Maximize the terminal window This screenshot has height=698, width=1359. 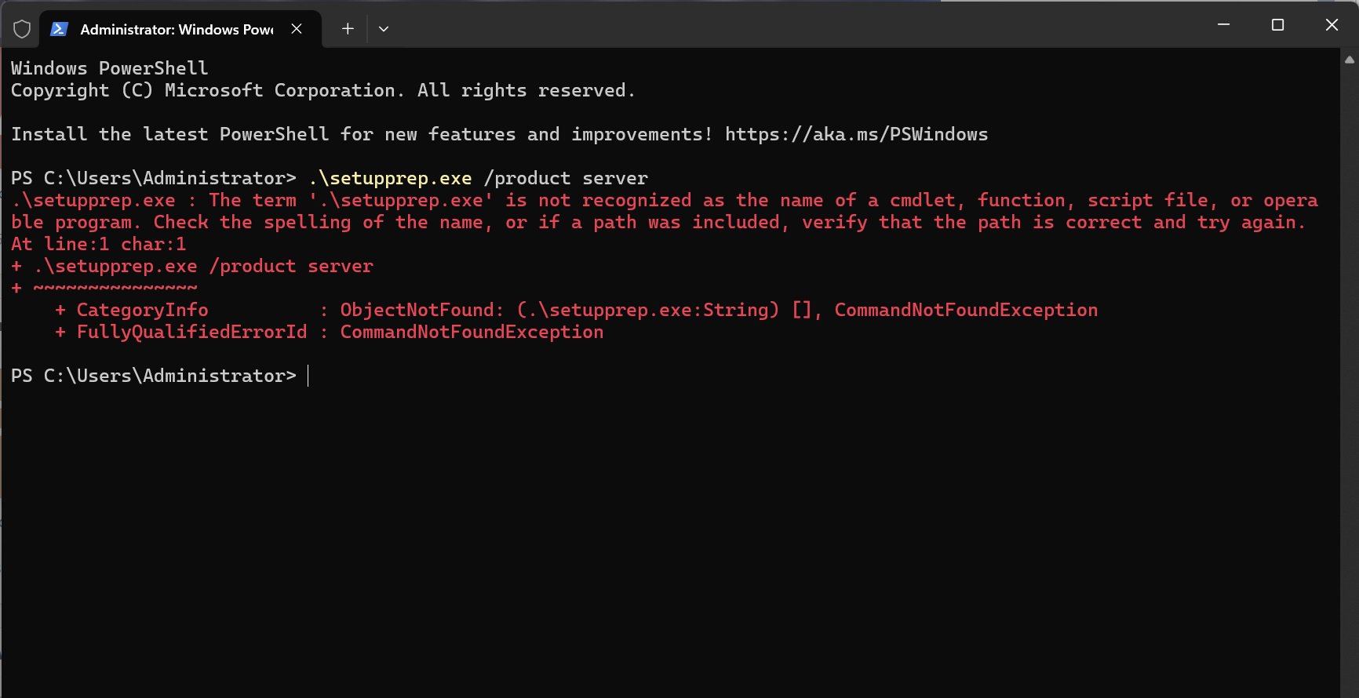pyautogui.click(x=1277, y=25)
